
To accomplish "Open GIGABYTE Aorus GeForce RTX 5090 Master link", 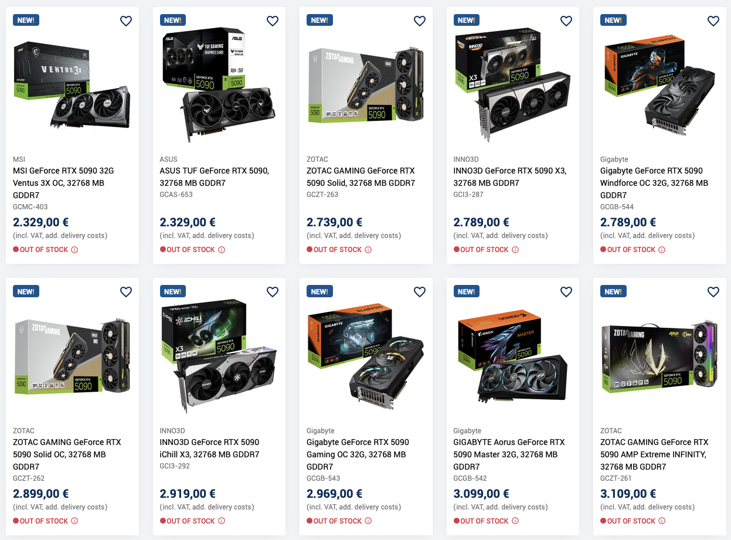I will tap(509, 454).
